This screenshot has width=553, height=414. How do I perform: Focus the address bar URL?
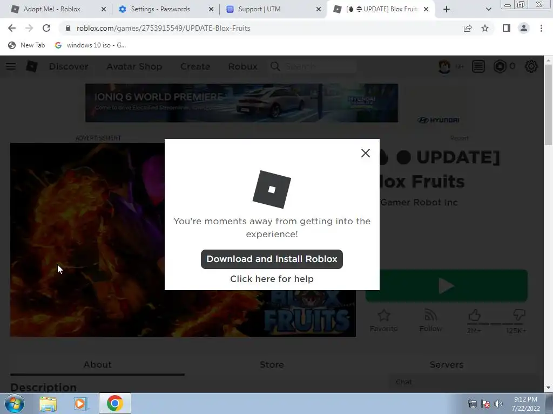[163, 28]
